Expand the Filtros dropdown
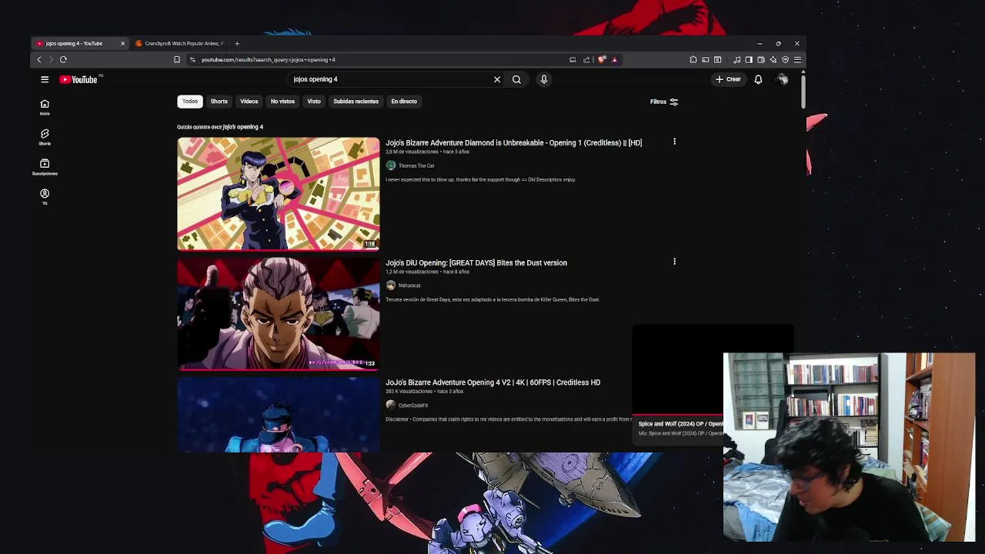Image resolution: width=985 pixels, height=554 pixels. (663, 102)
